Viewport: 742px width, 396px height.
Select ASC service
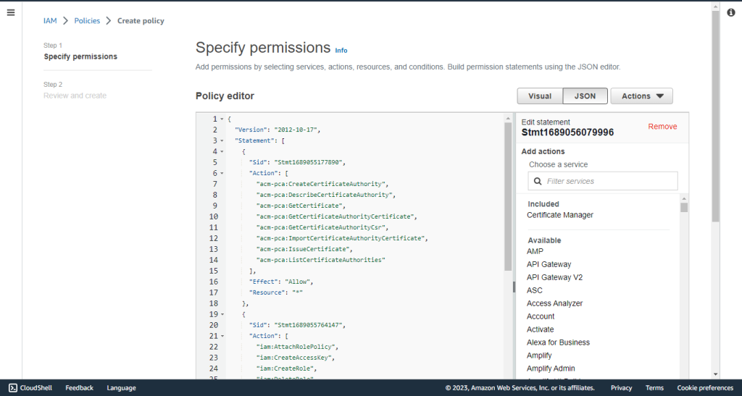(x=535, y=290)
